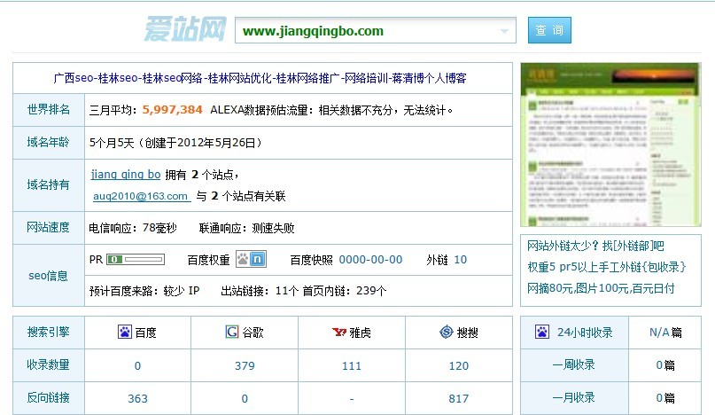The image size is (715, 415).
Task: Click the 域名持有 row header
Action: click(x=49, y=185)
